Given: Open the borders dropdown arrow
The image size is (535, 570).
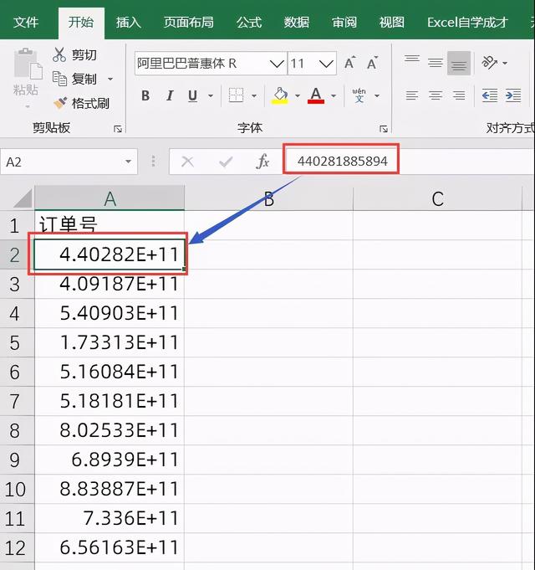Looking at the screenshot, I should click(x=254, y=95).
